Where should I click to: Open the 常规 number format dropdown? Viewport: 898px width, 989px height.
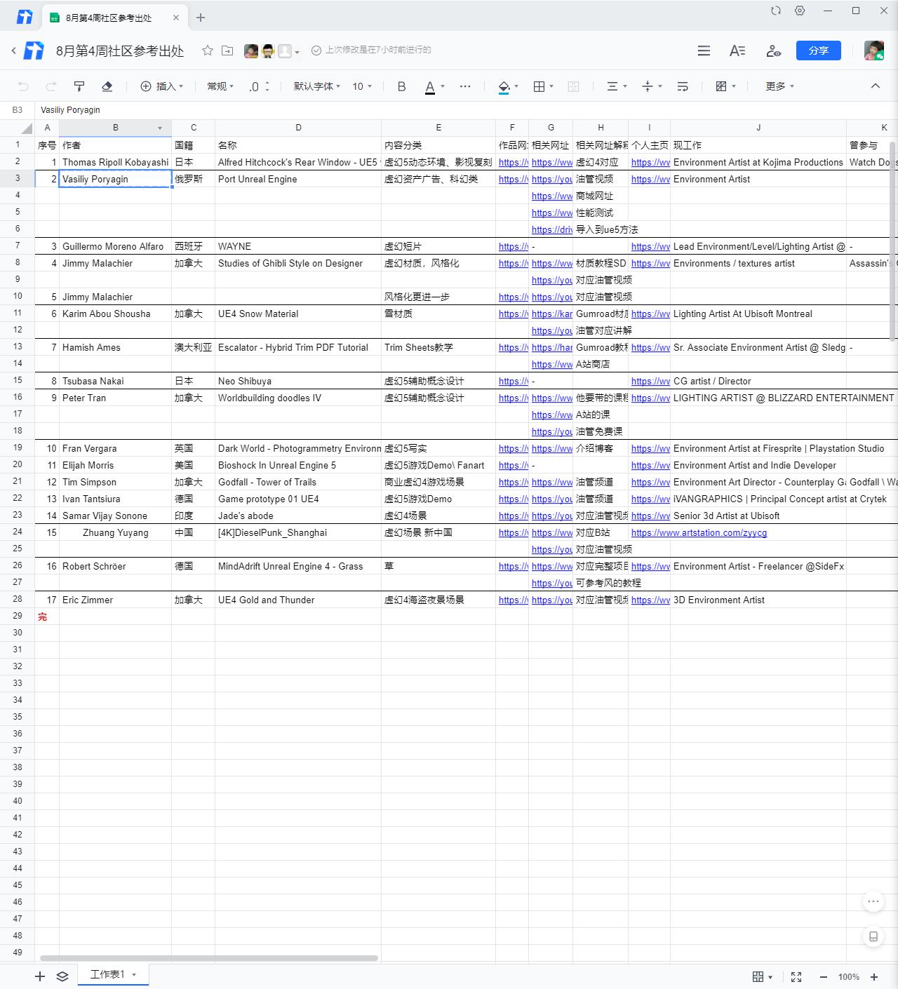point(220,86)
